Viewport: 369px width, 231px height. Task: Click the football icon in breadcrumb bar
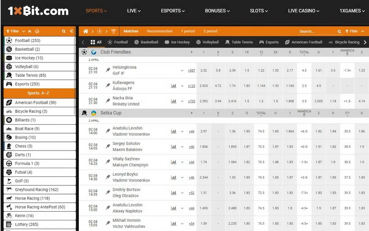click(x=100, y=31)
